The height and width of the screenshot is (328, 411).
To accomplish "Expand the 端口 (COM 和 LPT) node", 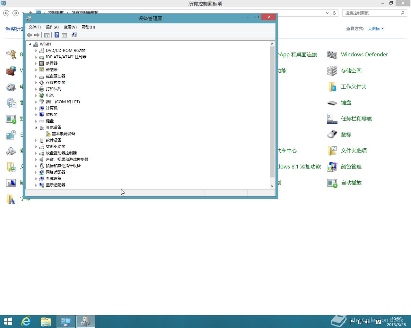I will pyautogui.click(x=36, y=102).
